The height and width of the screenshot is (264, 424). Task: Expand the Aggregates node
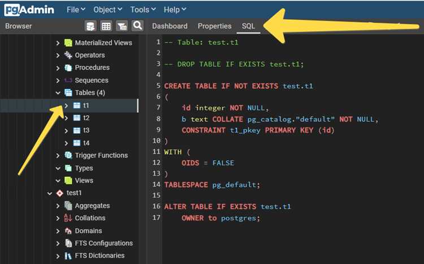point(58,206)
